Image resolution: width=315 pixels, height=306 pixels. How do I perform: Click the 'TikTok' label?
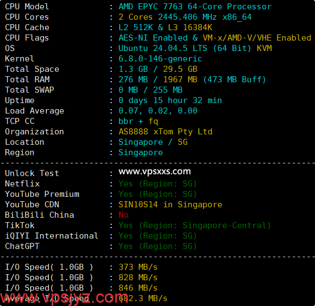20,225
